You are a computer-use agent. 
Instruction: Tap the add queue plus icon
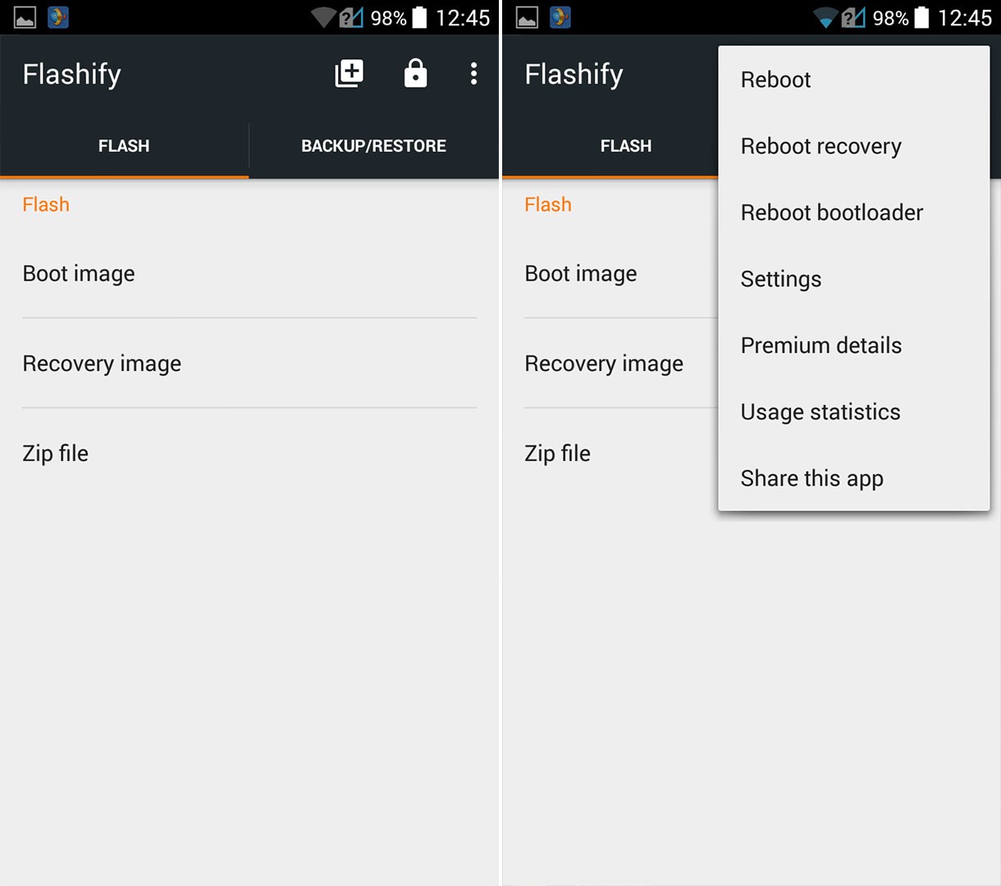[350, 74]
